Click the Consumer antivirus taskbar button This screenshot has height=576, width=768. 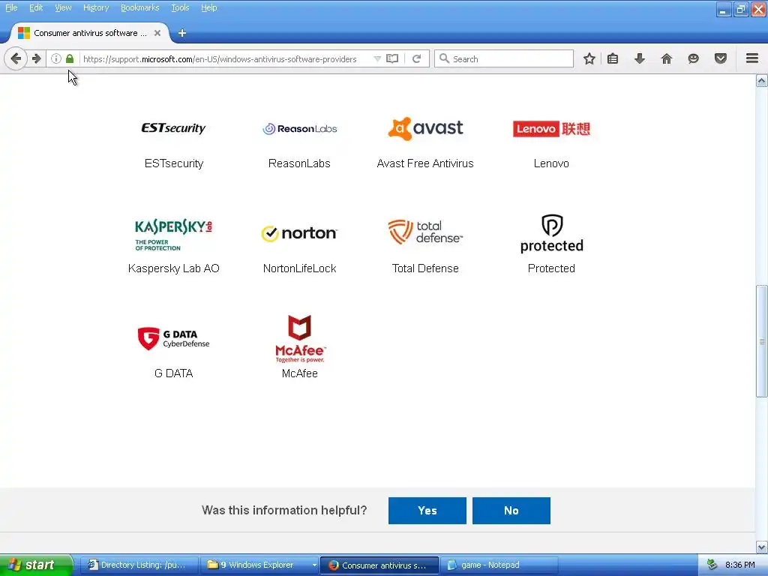click(379, 565)
